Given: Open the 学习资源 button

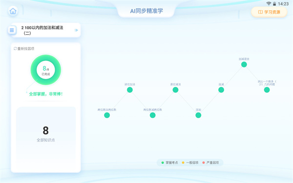Looking at the screenshot, I should pos(269,12).
